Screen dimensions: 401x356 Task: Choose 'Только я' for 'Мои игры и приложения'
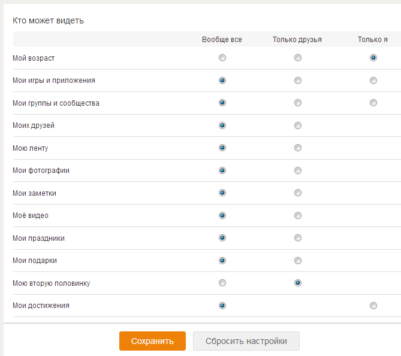tap(373, 80)
